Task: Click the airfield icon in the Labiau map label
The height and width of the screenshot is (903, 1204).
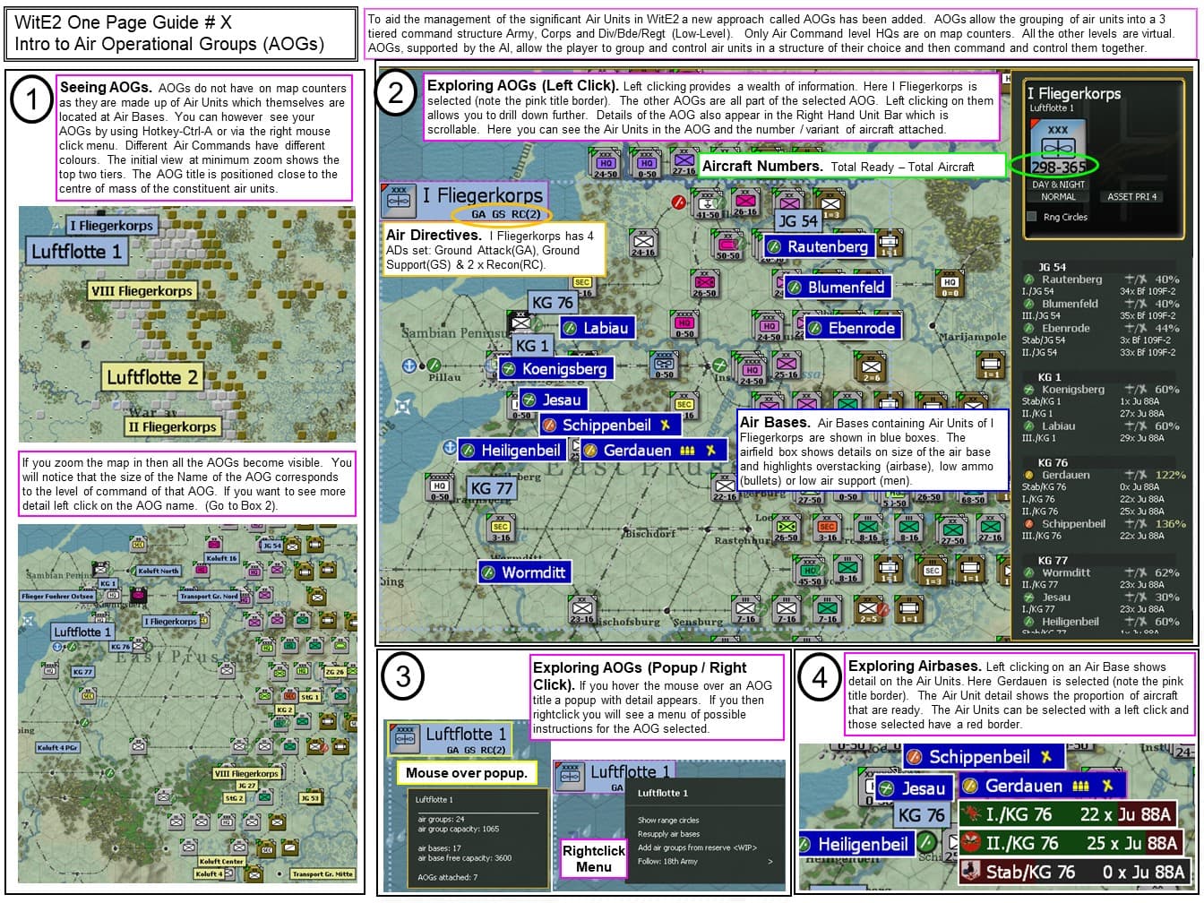Action: 570,329
